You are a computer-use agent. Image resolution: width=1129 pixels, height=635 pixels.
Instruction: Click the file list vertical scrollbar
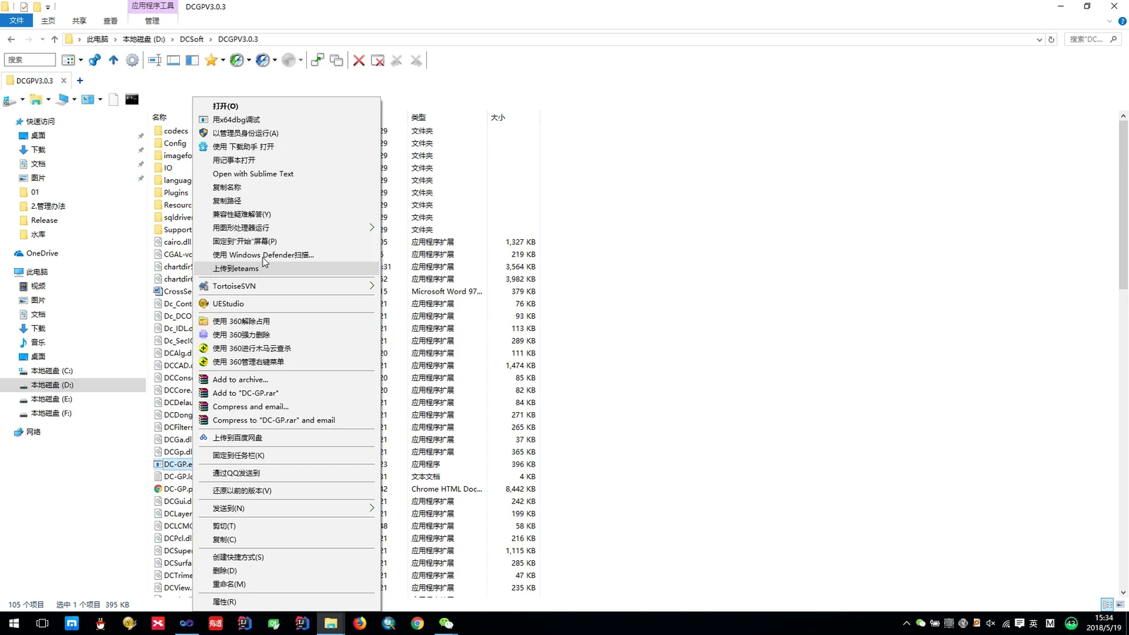[1123, 205]
